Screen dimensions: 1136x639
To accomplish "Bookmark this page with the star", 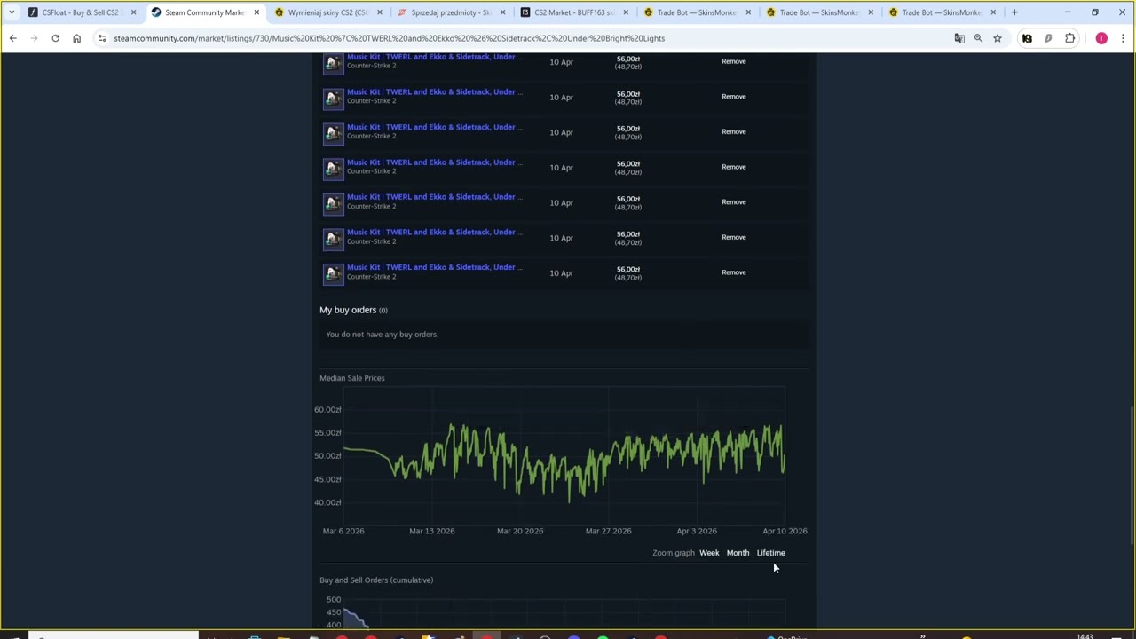I will click(998, 38).
